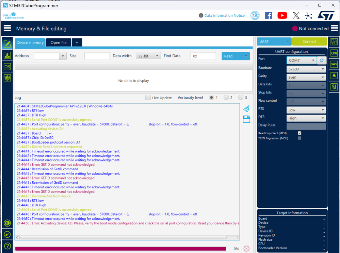Click log line 'BootLoader protocol version: 3.1'

click(x=49, y=142)
